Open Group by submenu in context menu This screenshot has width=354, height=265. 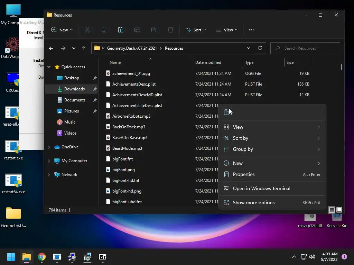272,149
